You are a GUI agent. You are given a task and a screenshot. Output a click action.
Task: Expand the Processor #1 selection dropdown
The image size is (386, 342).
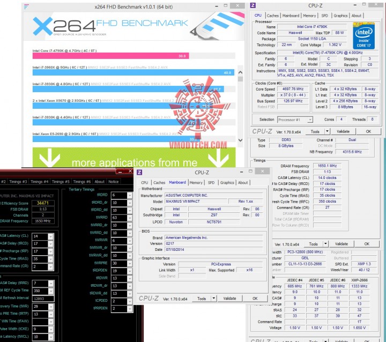310,120
